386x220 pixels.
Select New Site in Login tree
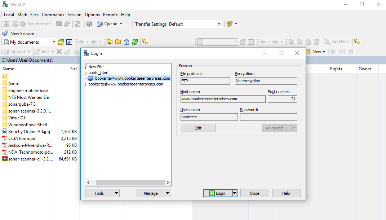(x=96, y=67)
